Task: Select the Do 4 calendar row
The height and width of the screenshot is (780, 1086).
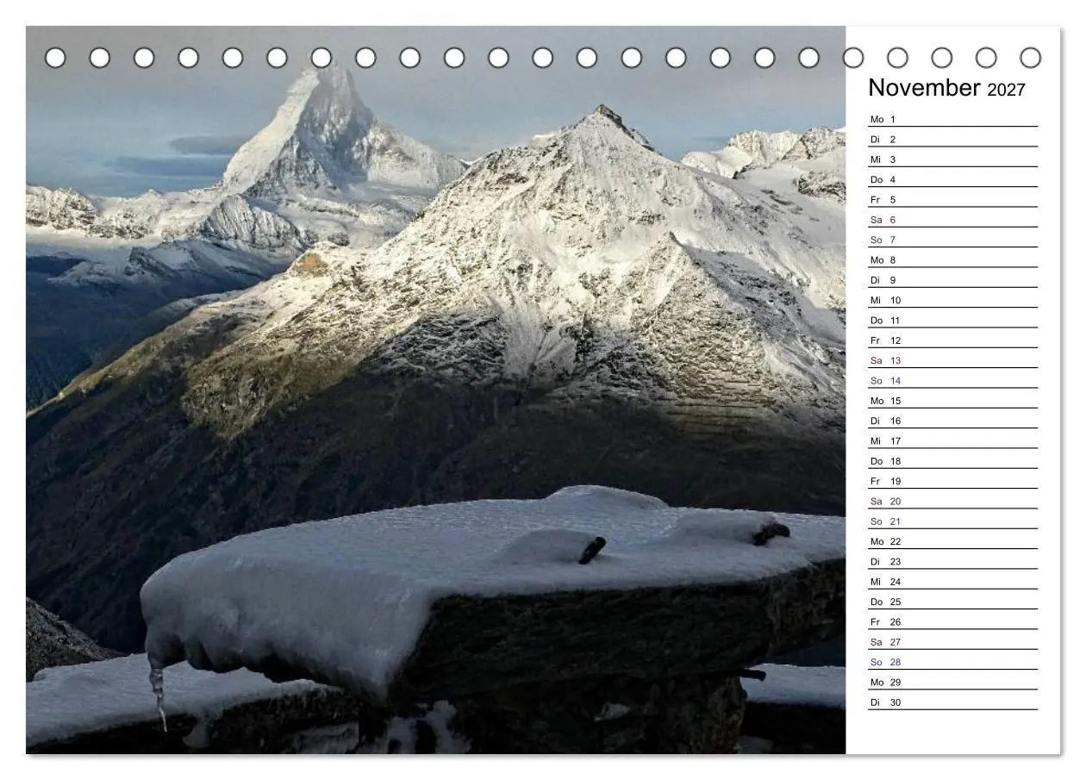Action: coord(952,179)
